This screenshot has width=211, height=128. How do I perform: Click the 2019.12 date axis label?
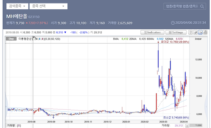pyautogui.click(x=108, y=122)
